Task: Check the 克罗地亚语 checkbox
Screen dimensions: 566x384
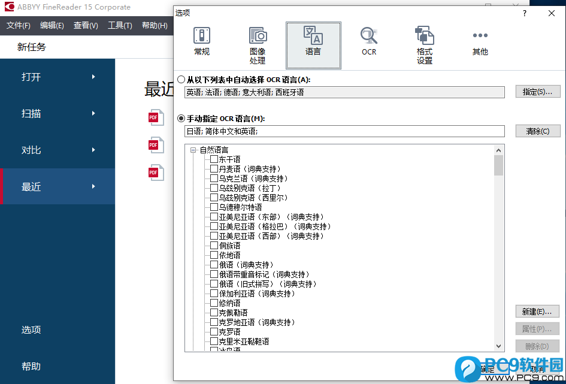Action: (214, 322)
